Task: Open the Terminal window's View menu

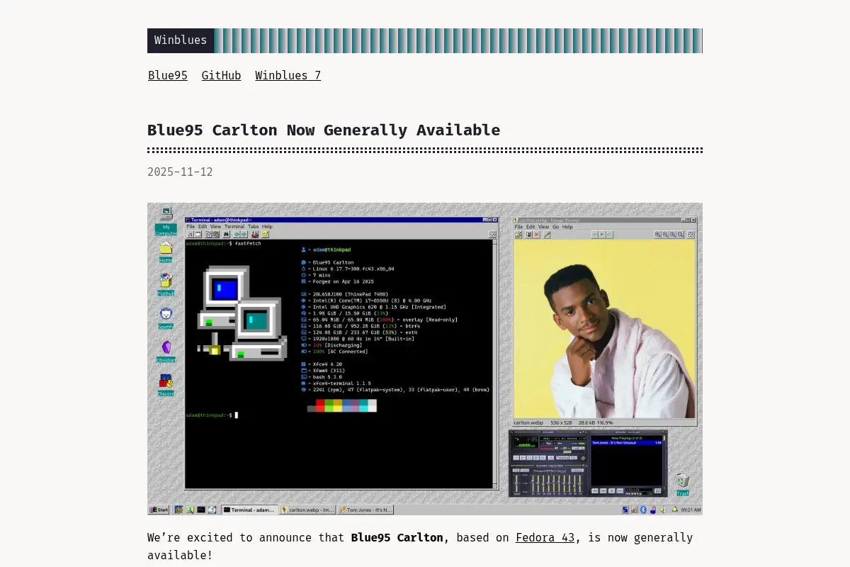Action: 215,227
